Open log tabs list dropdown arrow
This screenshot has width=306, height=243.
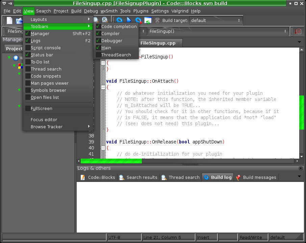tap(299, 176)
